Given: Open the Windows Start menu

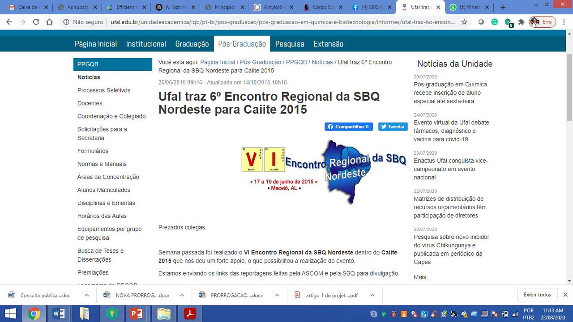Looking at the screenshot, I should click(x=10, y=314).
